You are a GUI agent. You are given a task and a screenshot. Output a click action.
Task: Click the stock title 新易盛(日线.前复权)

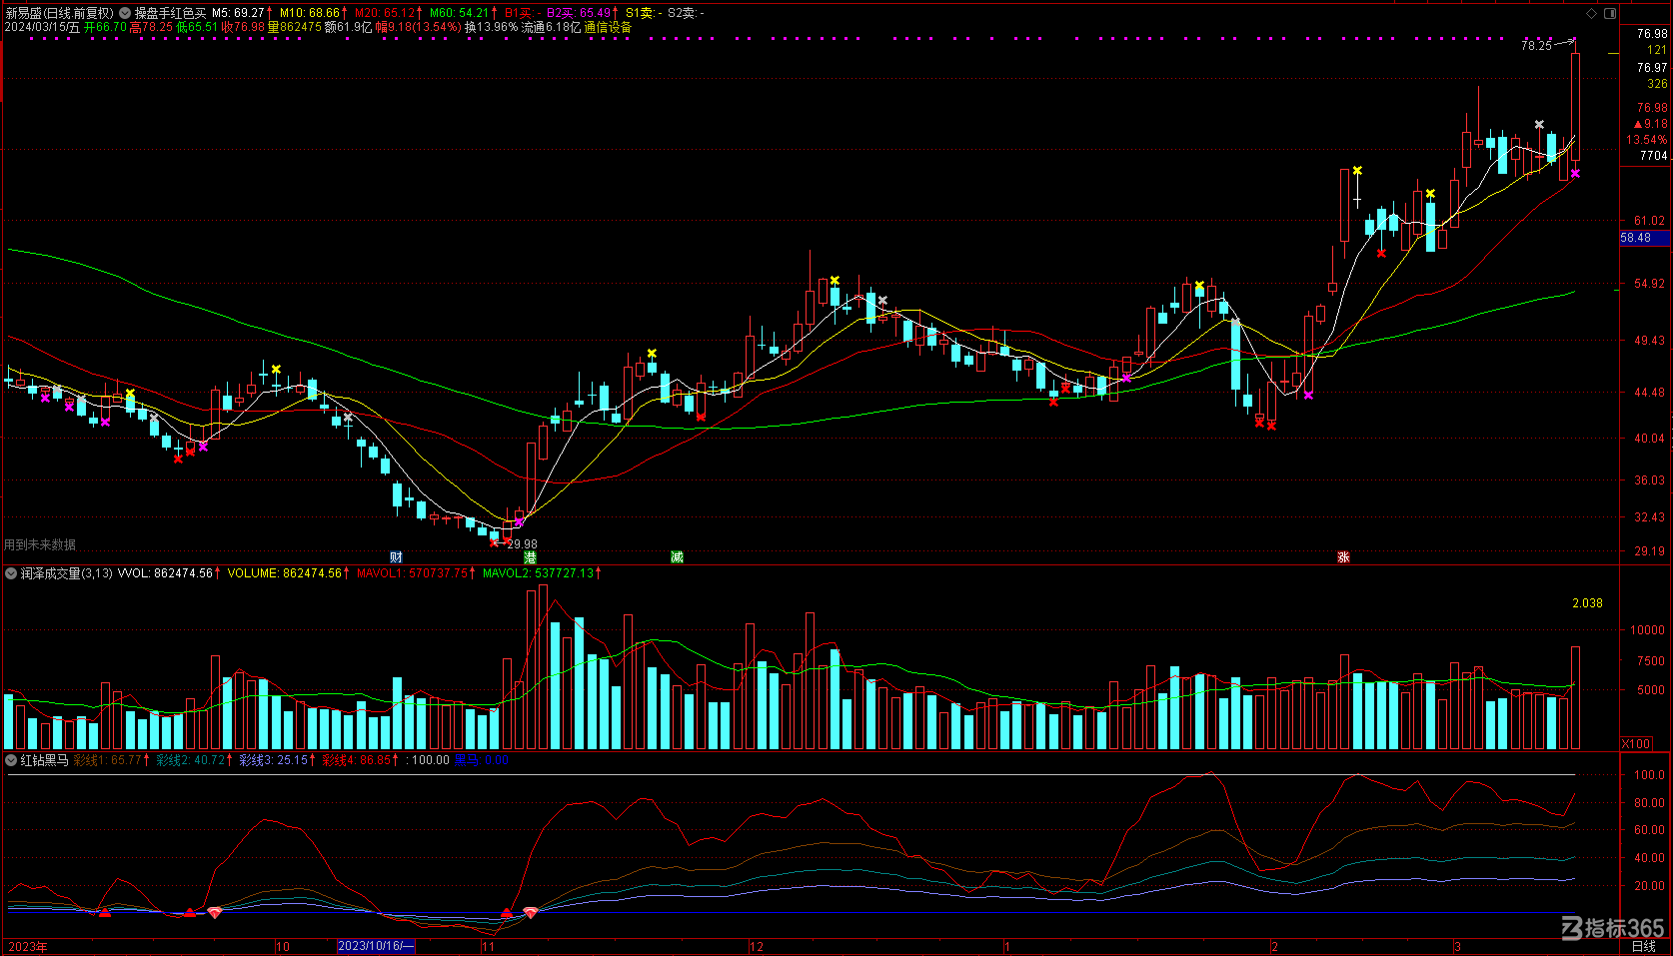click(60, 13)
